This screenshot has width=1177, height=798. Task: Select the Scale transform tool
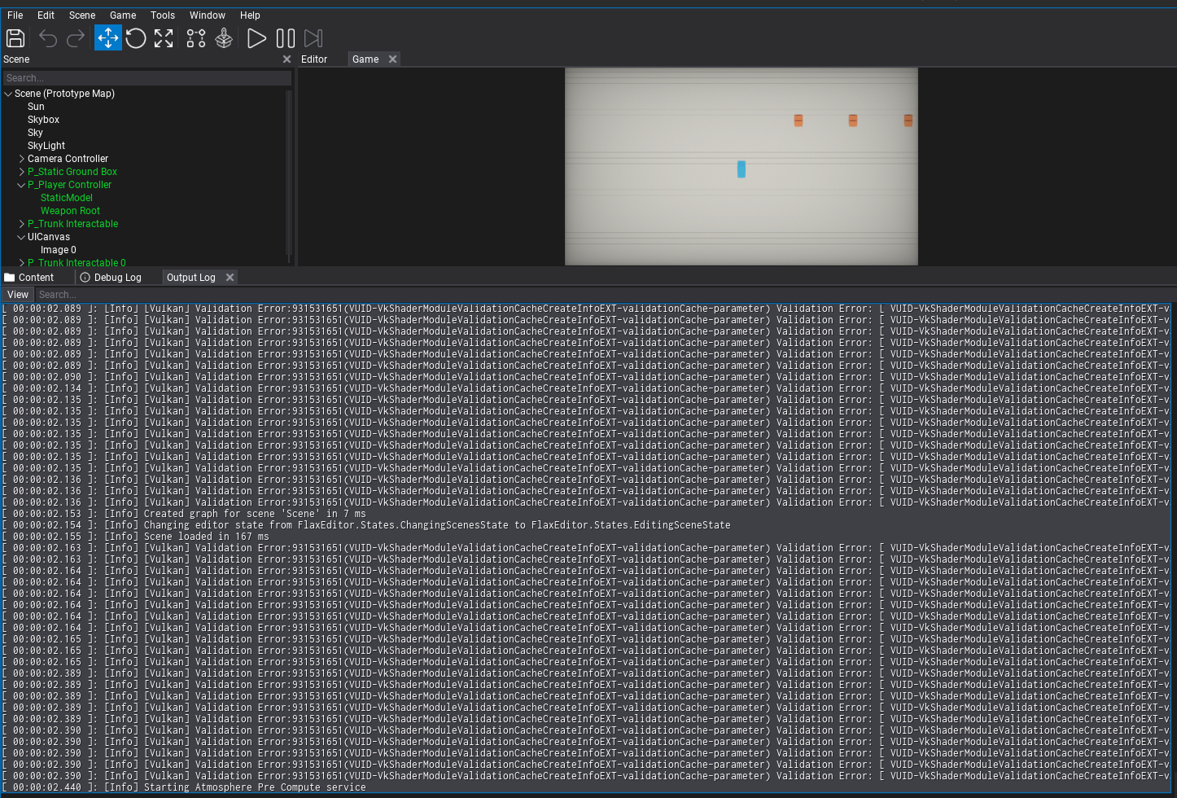(164, 38)
